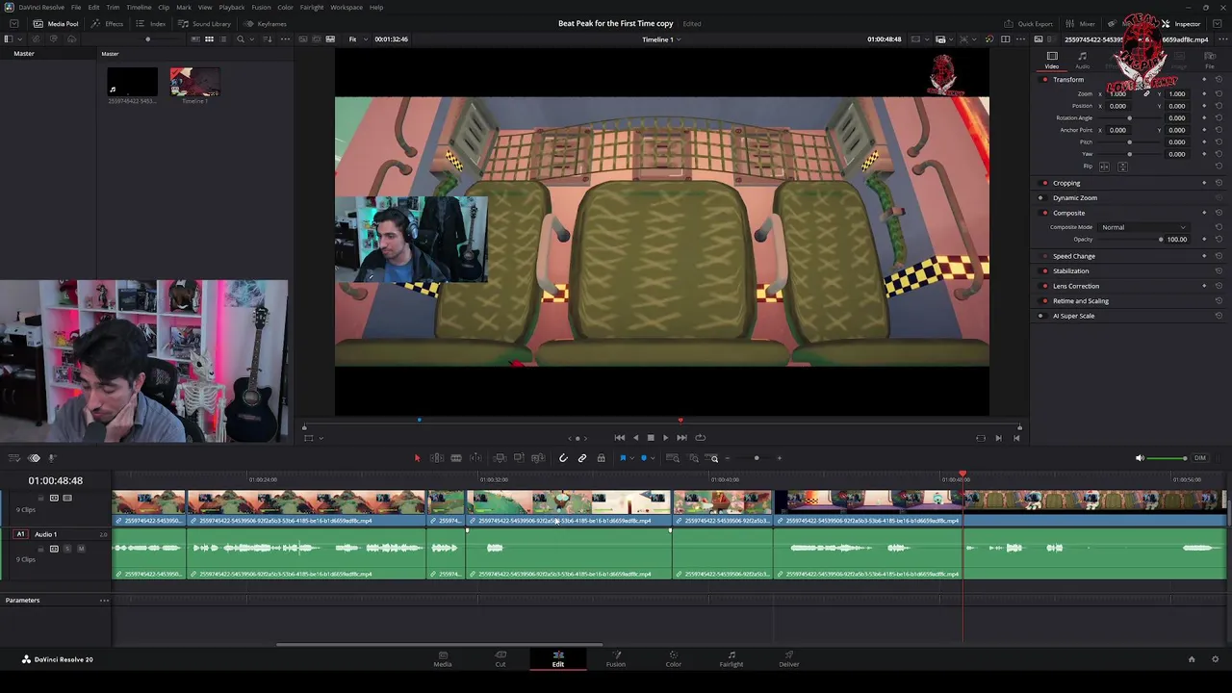This screenshot has width=1232, height=693.
Task: Click the Zoom X/Y link chain icon
Action: pyautogui.click(x=1146, y=94)
